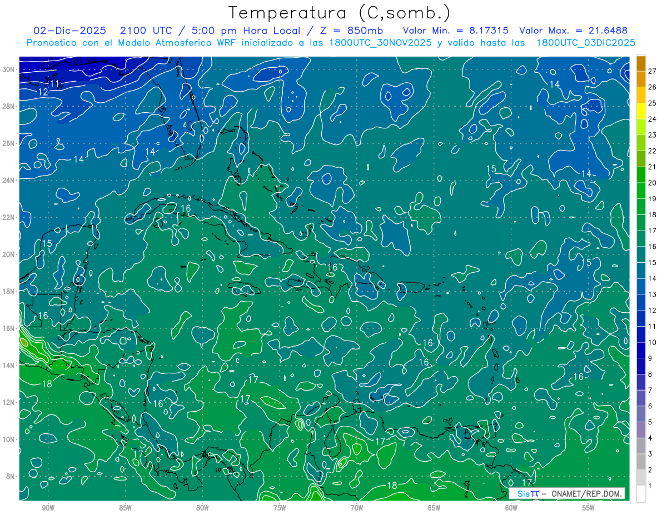The image size is (667, 515).
Task: Click the '20N' latitude axis label
Action: (x=9, y=254)
